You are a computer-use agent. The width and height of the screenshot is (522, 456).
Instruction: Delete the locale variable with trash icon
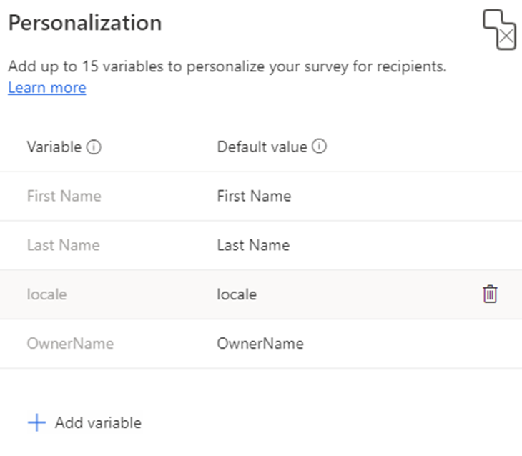(490, 294)
